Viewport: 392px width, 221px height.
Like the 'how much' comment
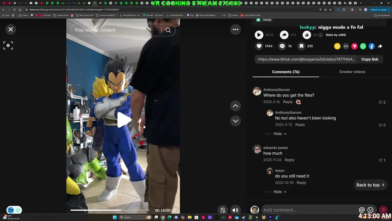[381, 160]
